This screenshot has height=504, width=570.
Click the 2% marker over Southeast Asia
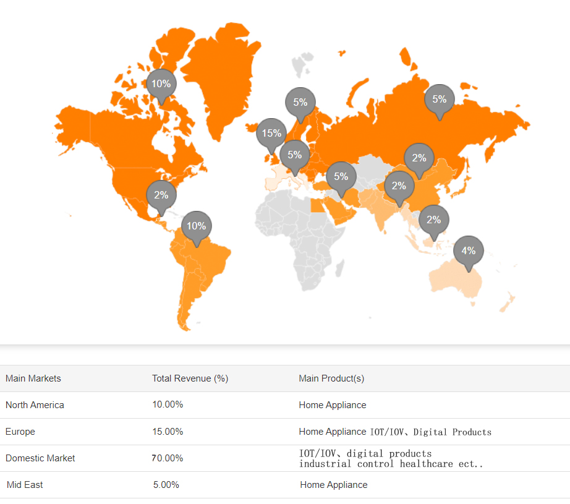point(434,220)
